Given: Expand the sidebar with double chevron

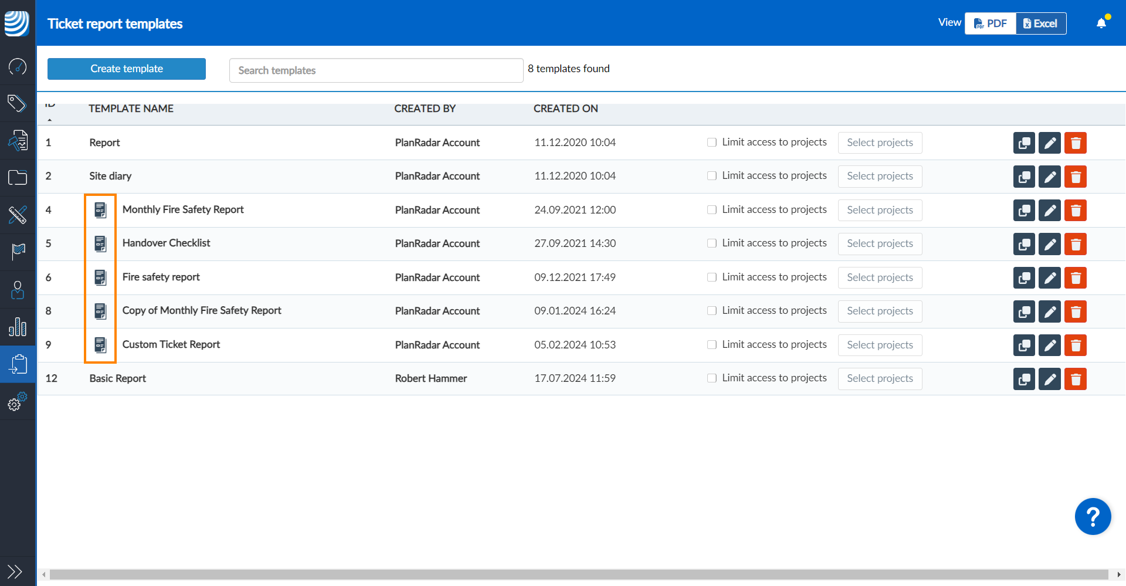Looking at the screenshot, I should [x=15, y=571].
